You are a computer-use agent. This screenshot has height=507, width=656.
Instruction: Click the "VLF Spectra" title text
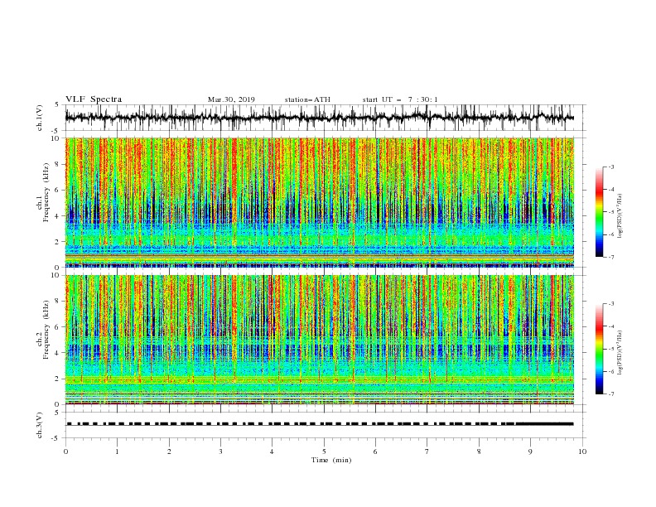(94, 99)
